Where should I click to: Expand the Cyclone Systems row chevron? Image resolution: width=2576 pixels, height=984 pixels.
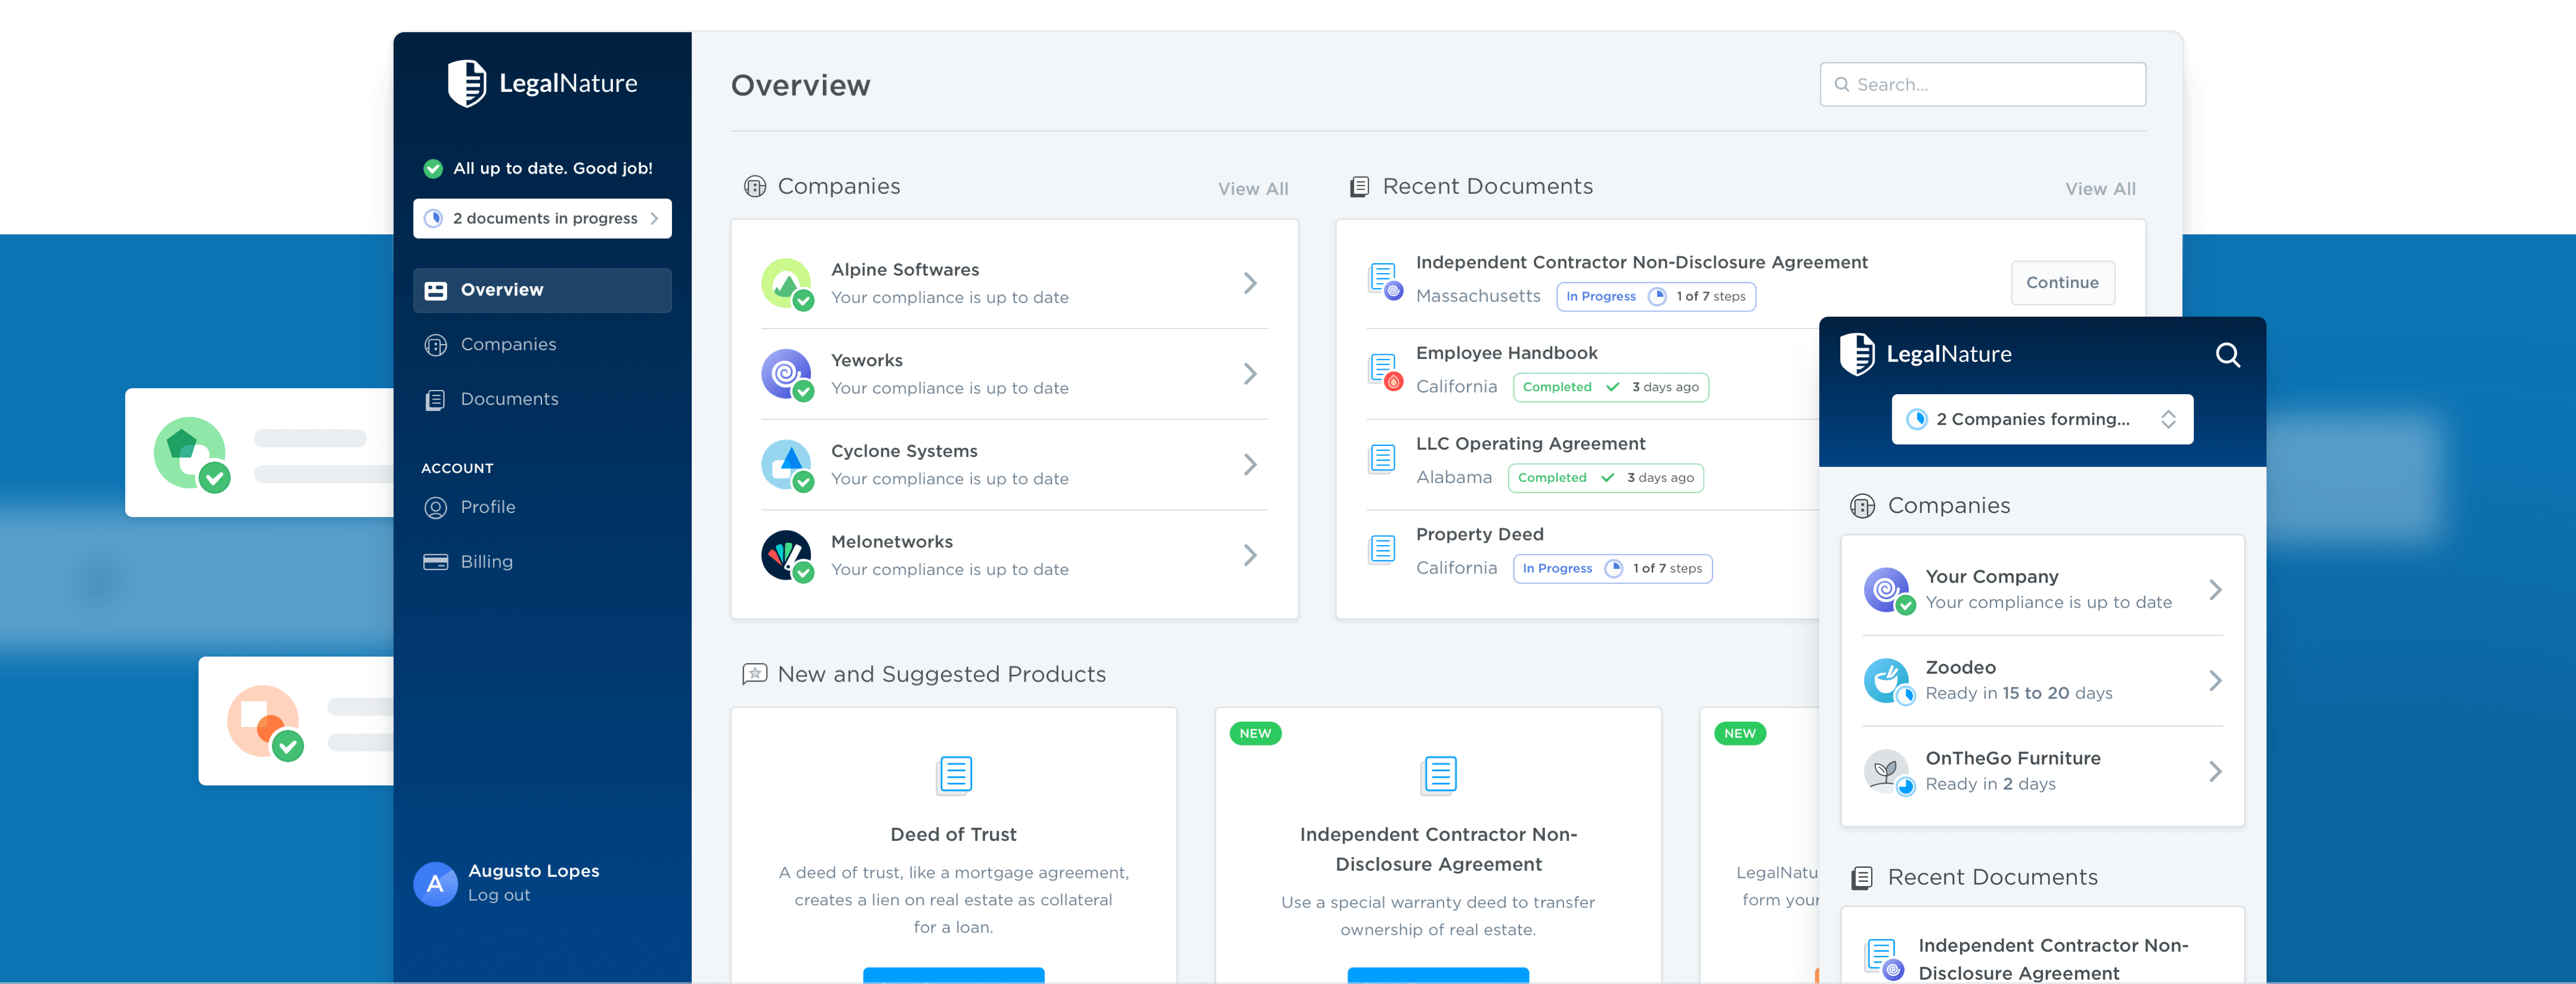click(1249, 464)
